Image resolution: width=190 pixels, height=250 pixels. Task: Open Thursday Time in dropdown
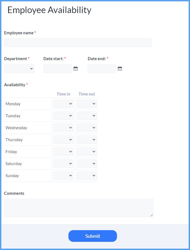point(64,140)
